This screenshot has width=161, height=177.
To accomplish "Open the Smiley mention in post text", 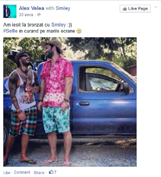I will [59, 25].
